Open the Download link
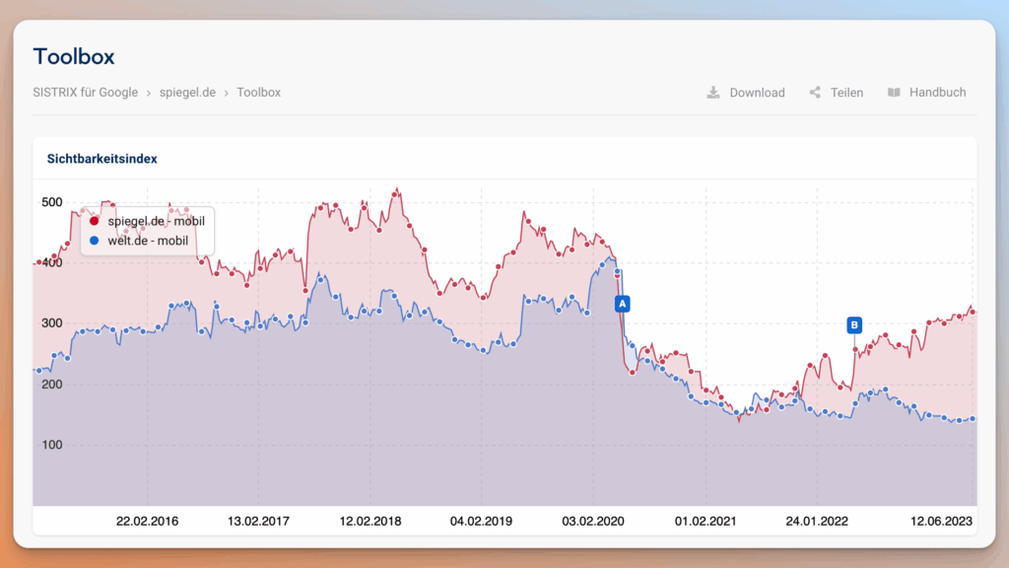Viewport: 1009px width, 568px height. 746,93
